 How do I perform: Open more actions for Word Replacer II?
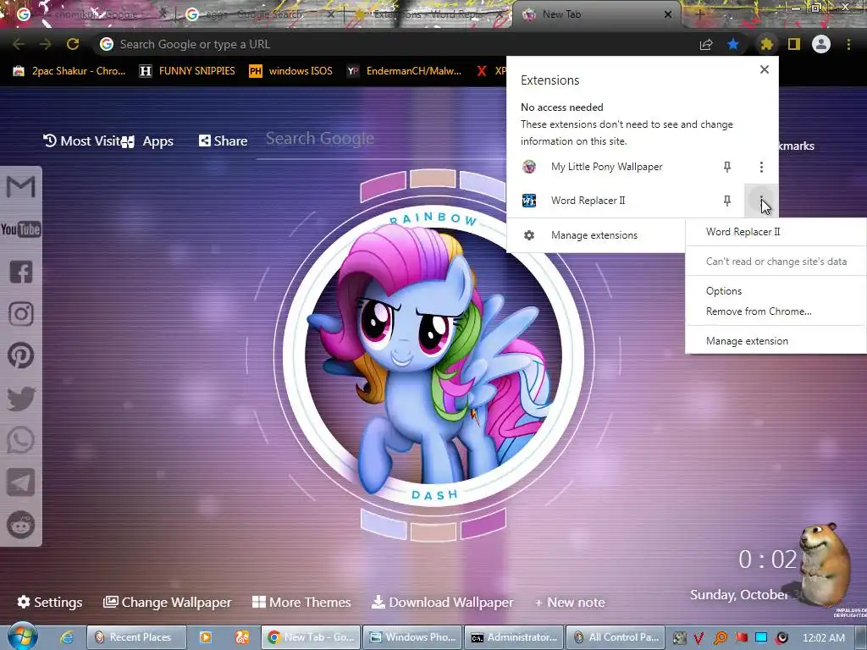pos(761,201)
